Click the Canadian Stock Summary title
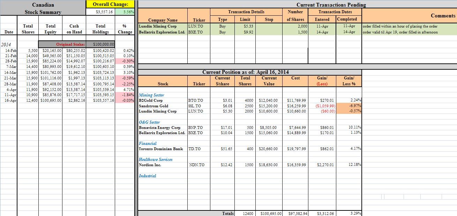 43,8
